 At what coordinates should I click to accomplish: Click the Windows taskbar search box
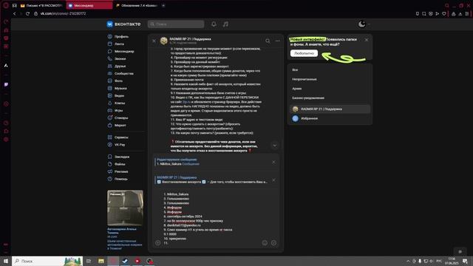pos(47,261)
